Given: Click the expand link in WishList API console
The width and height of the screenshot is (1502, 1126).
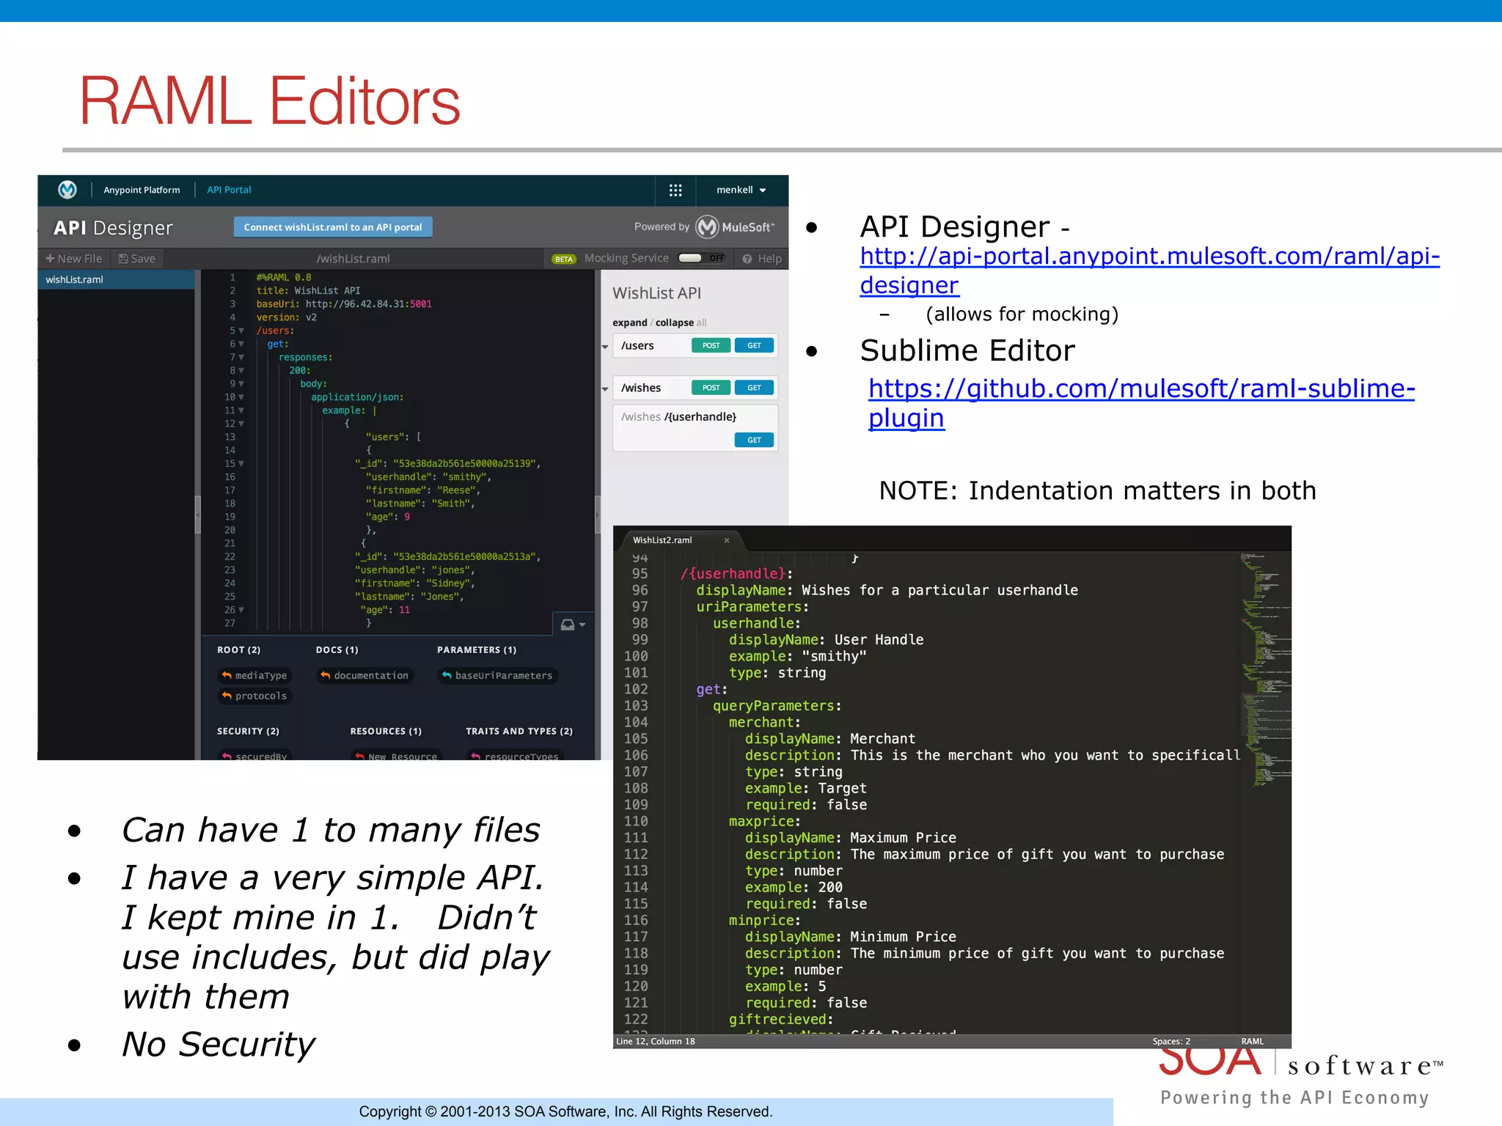Looking at the screenshot, I should (629, 323).
